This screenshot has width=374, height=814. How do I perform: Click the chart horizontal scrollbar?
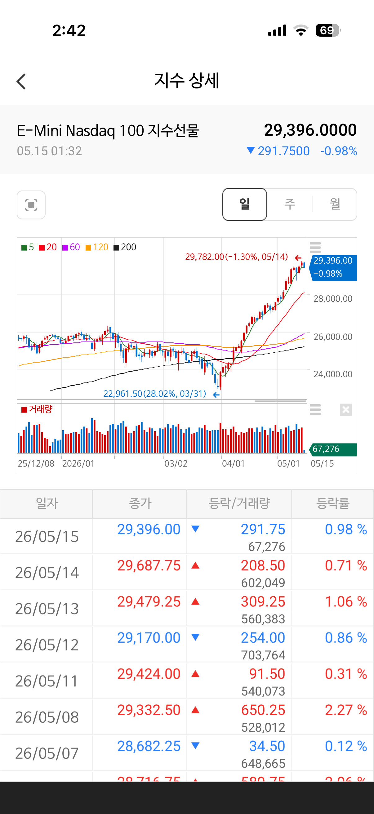[x=281, y=401]
